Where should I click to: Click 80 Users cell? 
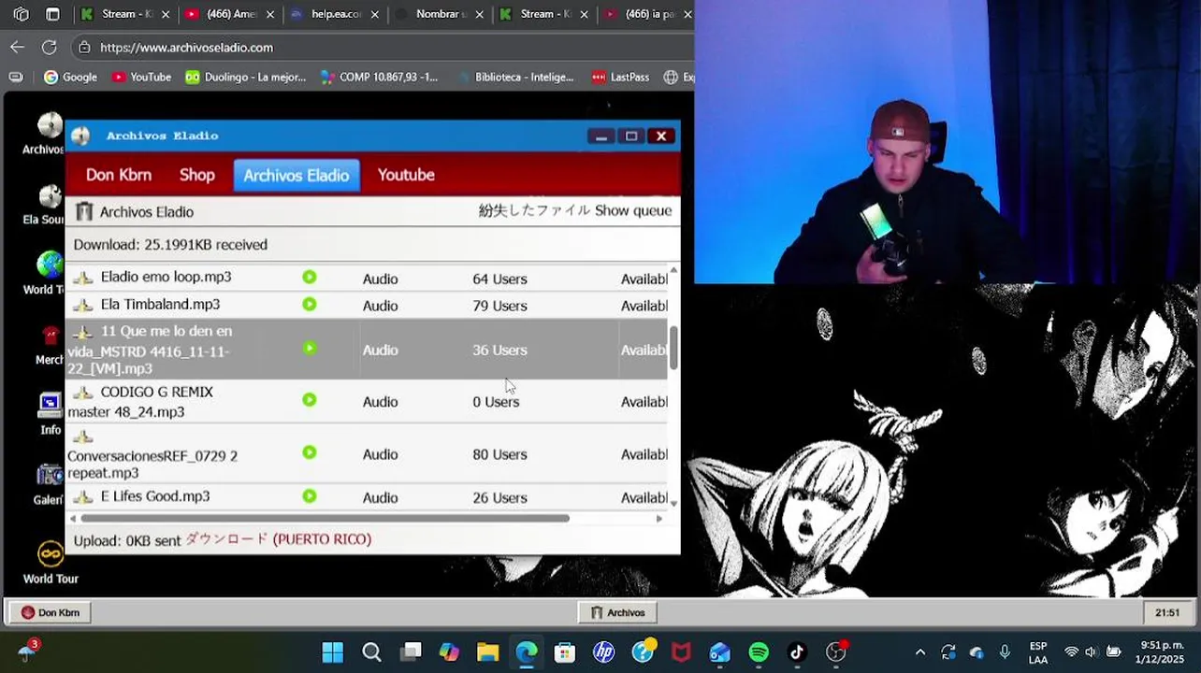coord(499,454)
